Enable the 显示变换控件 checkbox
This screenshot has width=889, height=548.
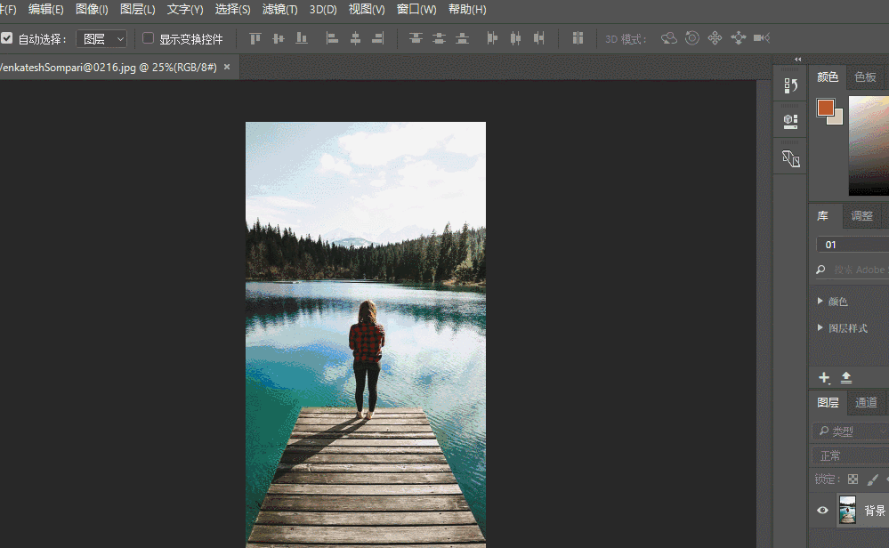point(148,38)
